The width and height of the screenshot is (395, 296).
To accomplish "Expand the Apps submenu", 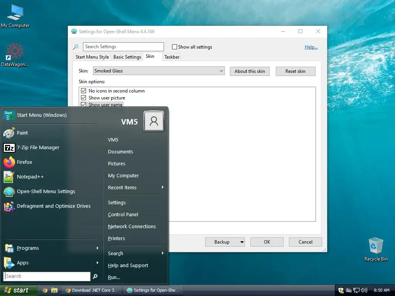I will [x=52, y=263].
